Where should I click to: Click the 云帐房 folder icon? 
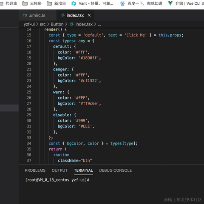25,3
